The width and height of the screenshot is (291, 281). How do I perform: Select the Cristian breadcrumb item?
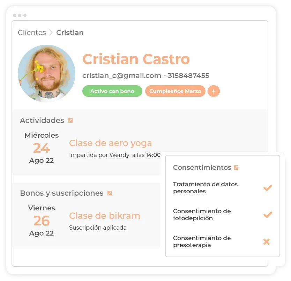(70, 33)
